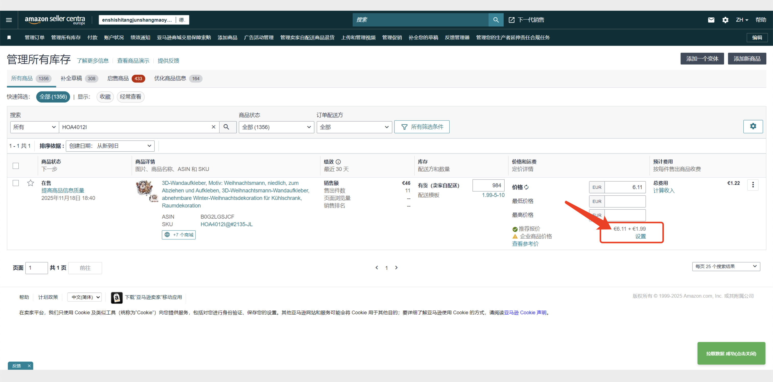This screenshot has height=382, width=773.
Task: Click the top search magnifier button
Action: 496,20
